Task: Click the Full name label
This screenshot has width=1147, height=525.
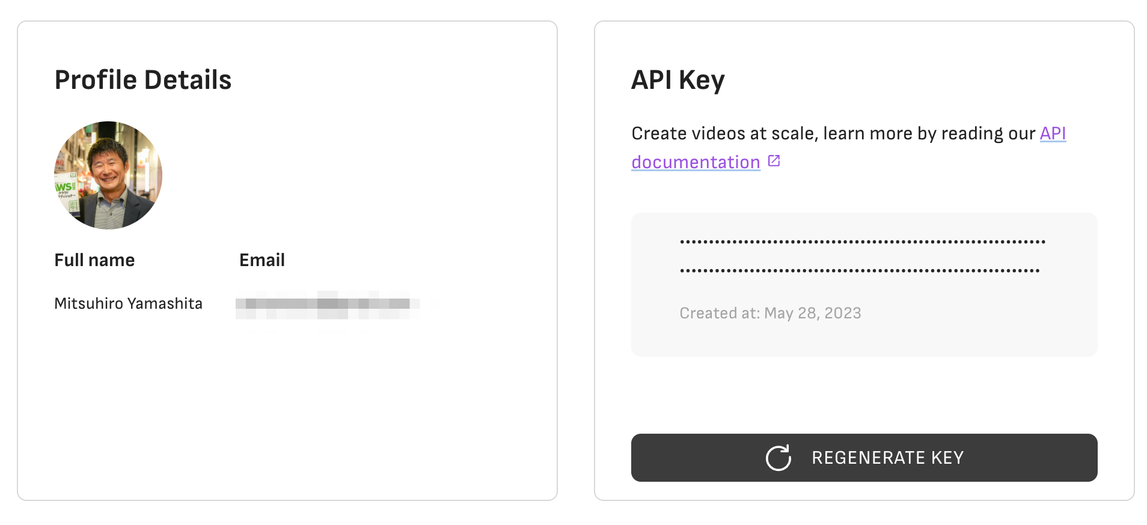Action: click(x=94, y=260)
